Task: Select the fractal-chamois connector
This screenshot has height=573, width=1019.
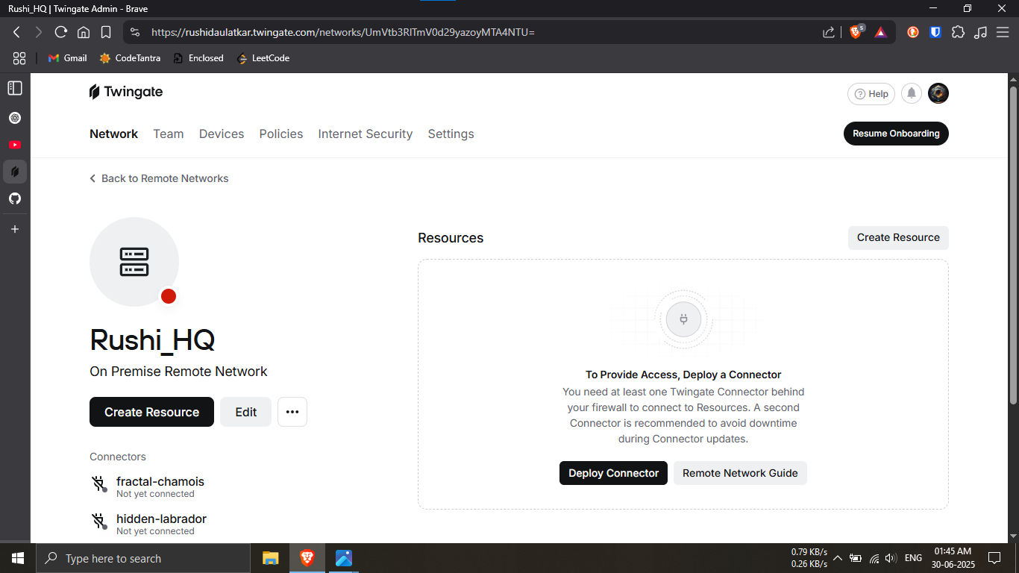Action: [160, 482]
